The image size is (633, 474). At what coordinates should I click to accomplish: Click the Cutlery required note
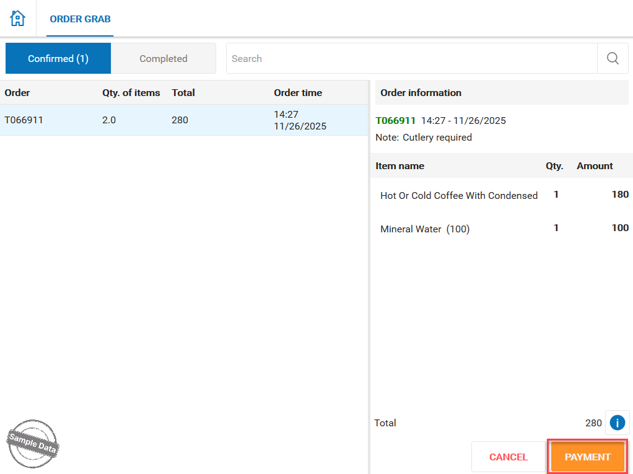coord(436,138)
